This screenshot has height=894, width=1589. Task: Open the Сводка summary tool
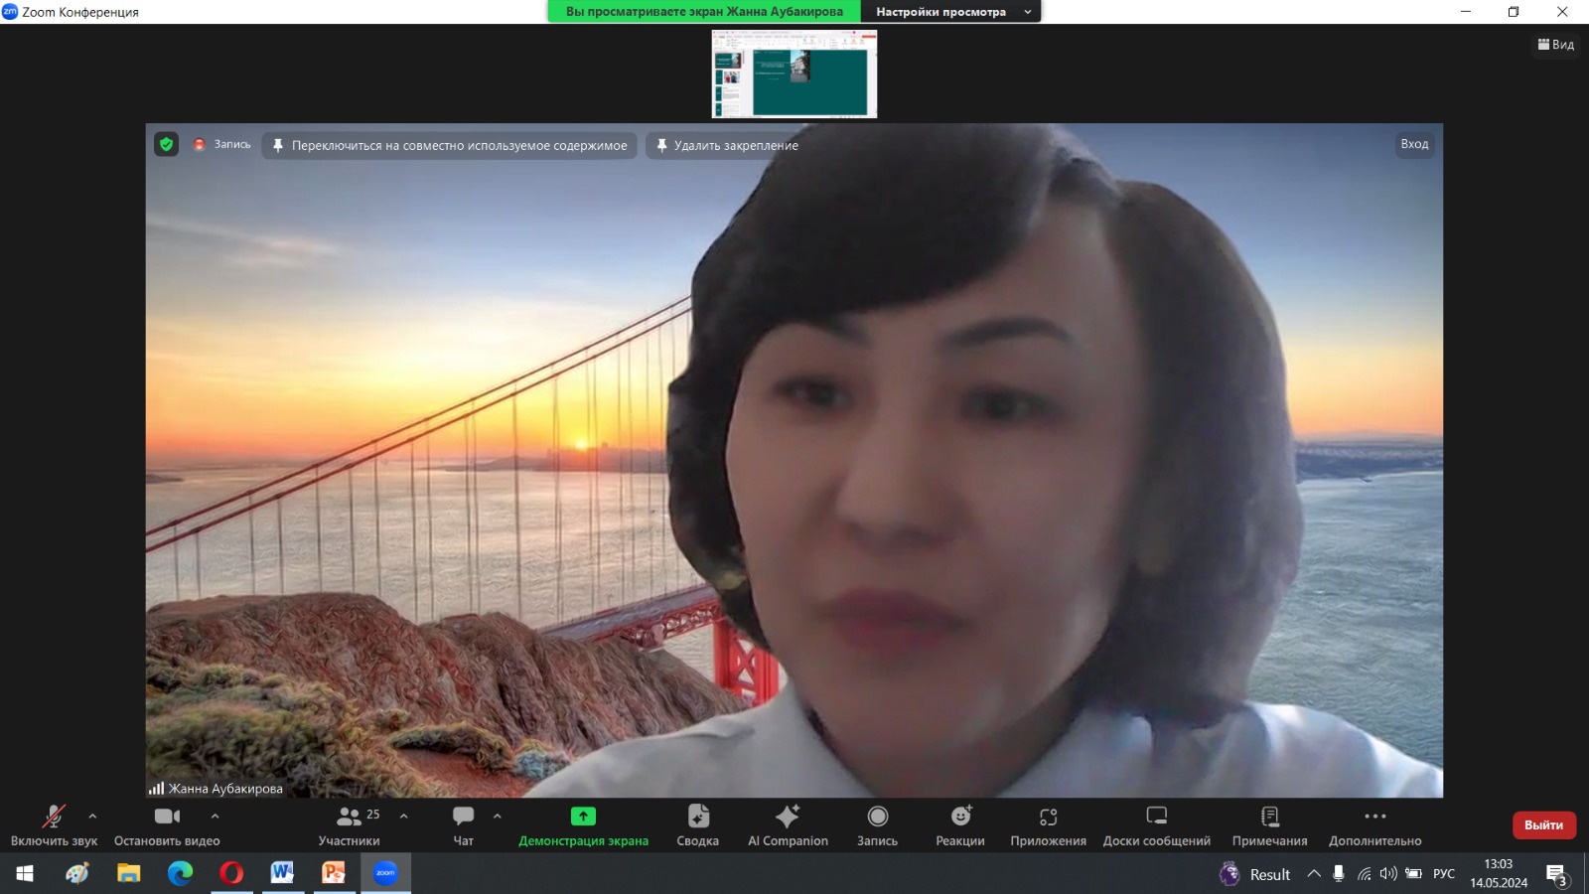697,824
